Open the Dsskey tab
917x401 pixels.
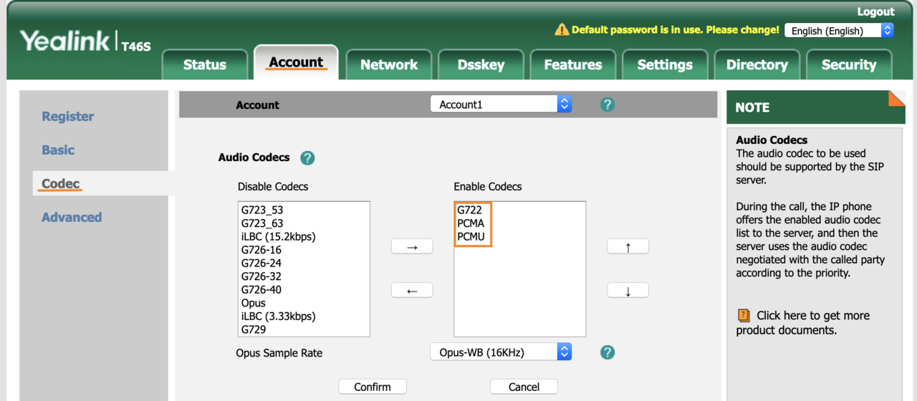tap(481, 64)
